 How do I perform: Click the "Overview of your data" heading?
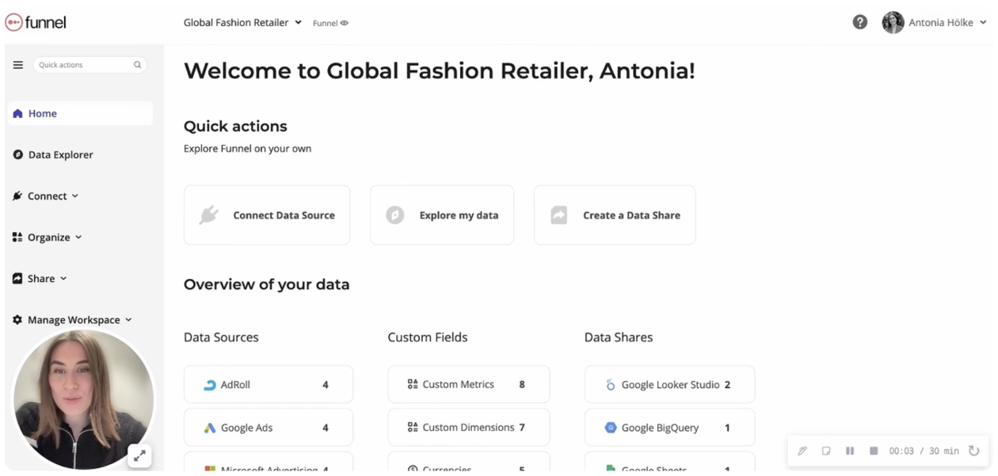coord(266,284)
